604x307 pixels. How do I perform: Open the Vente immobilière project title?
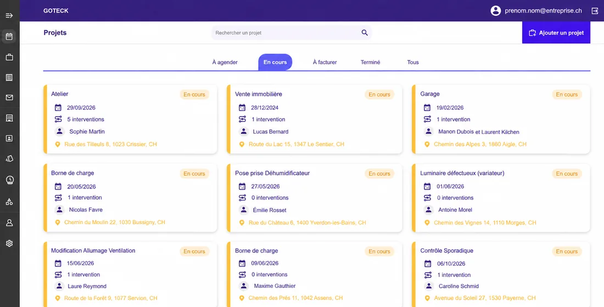coord(259,94)
